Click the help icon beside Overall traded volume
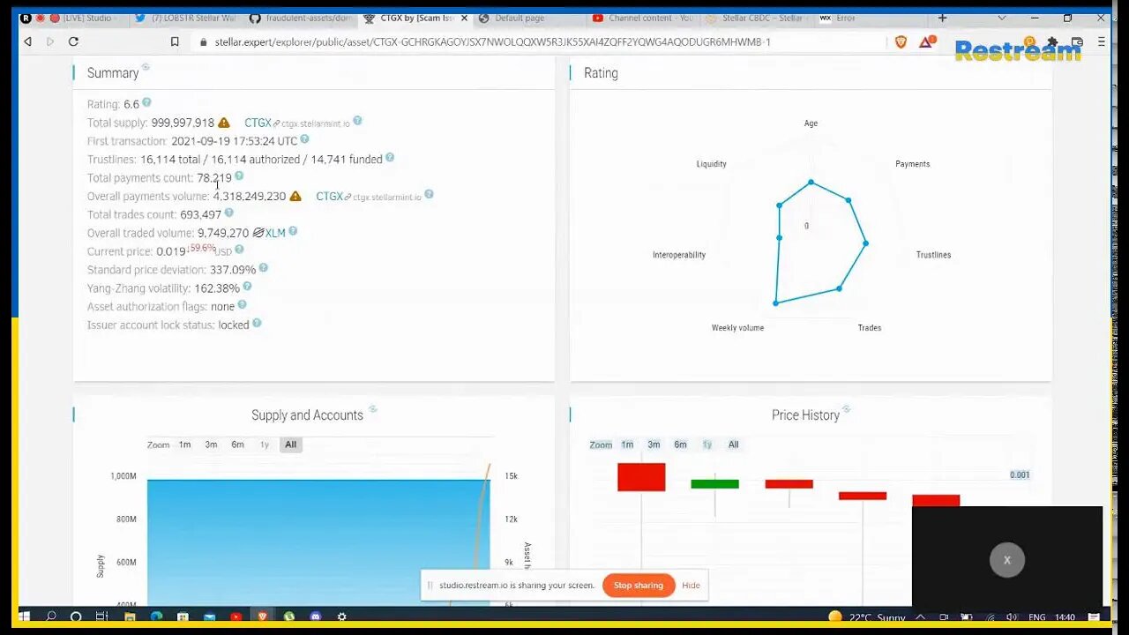 (293, 231)
